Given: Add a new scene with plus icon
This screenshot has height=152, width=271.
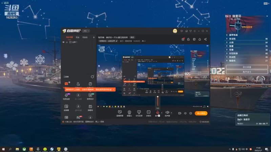Looking at the screenshot, I should (94, 37).
